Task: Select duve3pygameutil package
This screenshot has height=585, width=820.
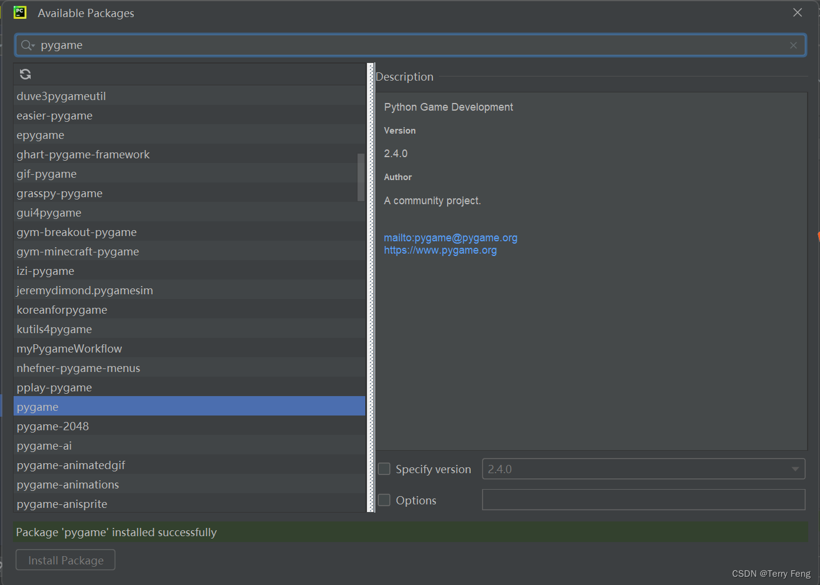Action: [x=189, y=96]
